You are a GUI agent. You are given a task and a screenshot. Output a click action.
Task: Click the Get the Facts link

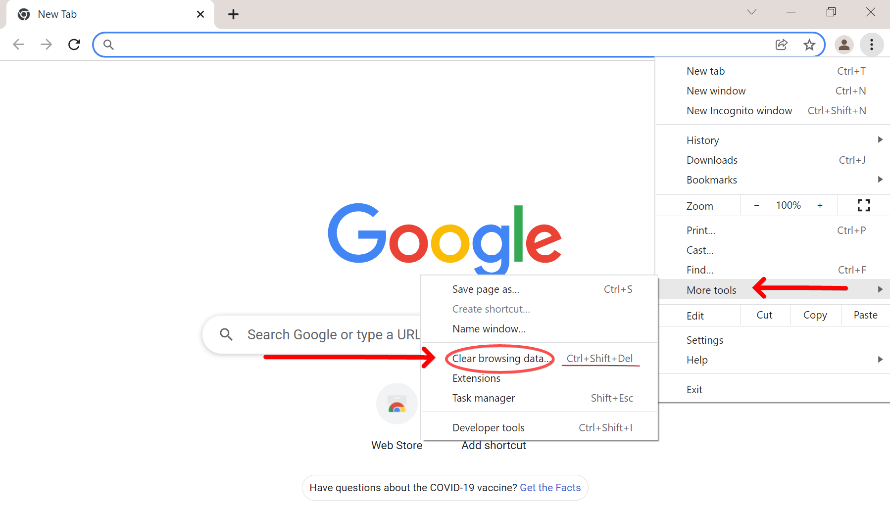coord(550,487)
